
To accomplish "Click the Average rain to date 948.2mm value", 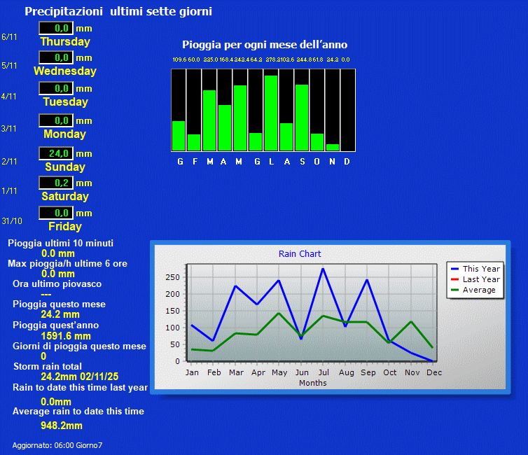I will 62,426.
